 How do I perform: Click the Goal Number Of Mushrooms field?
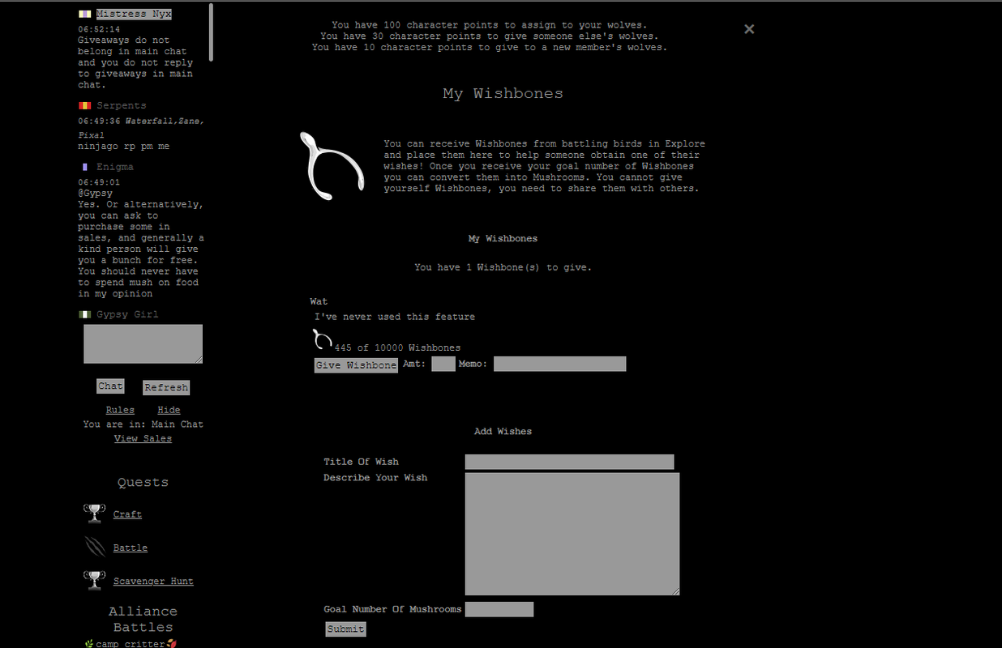click(x=499, y=609)
